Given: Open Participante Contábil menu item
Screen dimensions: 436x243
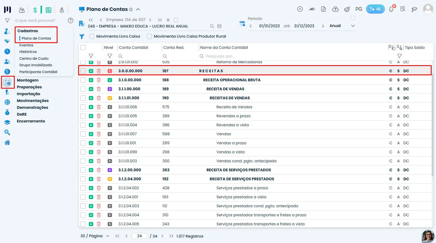Looking at the screenshot, I should tap(38, 72).
